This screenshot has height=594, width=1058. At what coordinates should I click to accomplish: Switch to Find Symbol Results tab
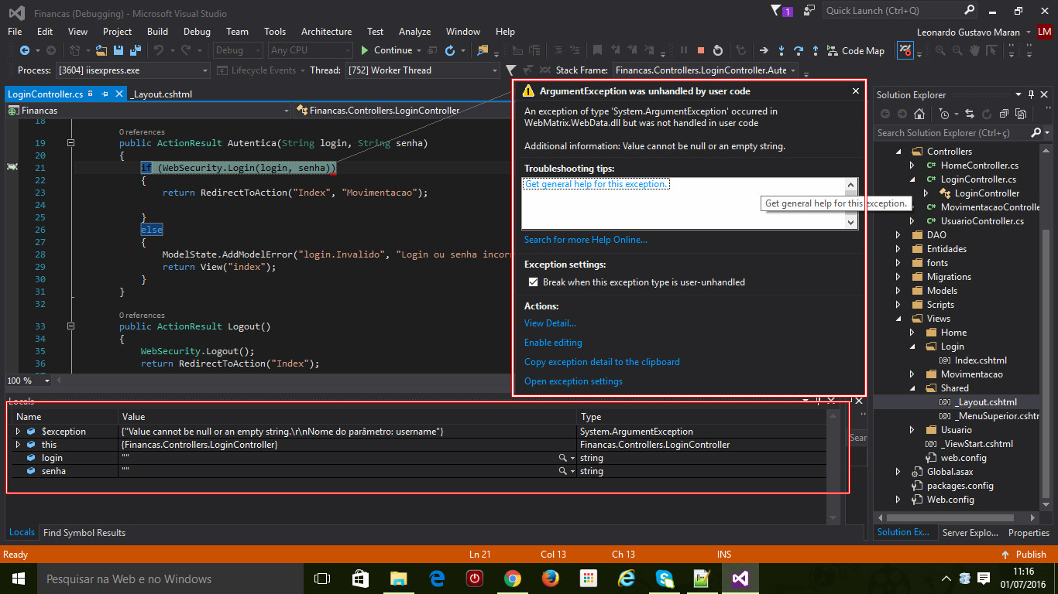[84, 532]
